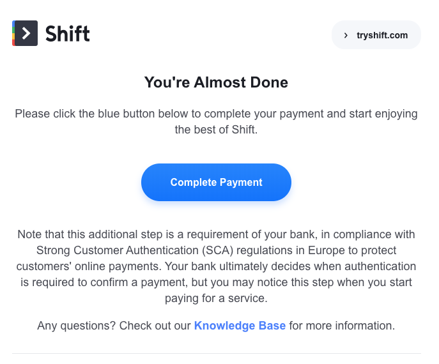Click the horizontal divider line at bottom
Screen dimensions: 439x364
217,353
